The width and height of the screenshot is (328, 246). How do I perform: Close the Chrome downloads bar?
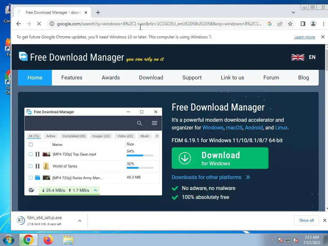coord(324,220)
